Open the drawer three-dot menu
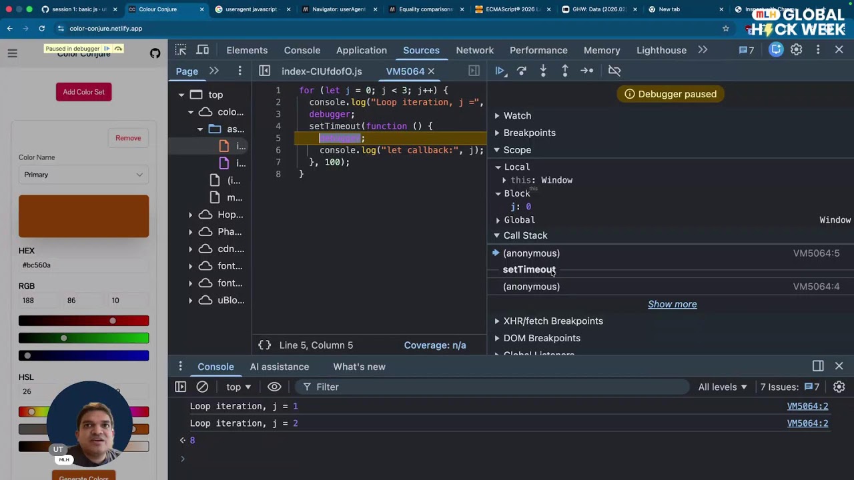Image resolution: width=854 pixels, height=480 pixels. click(180, 367)
